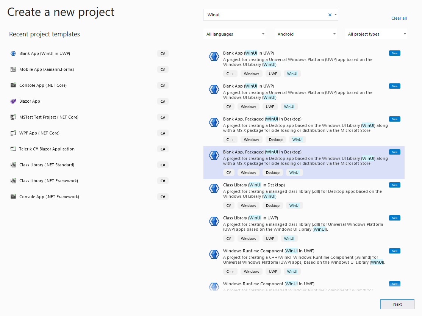Expand the Android platform filter dropdown

click(x=306, y=34)
